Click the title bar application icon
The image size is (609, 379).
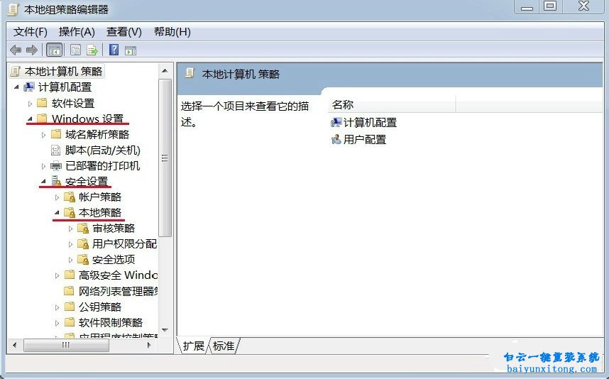[13, 9]
